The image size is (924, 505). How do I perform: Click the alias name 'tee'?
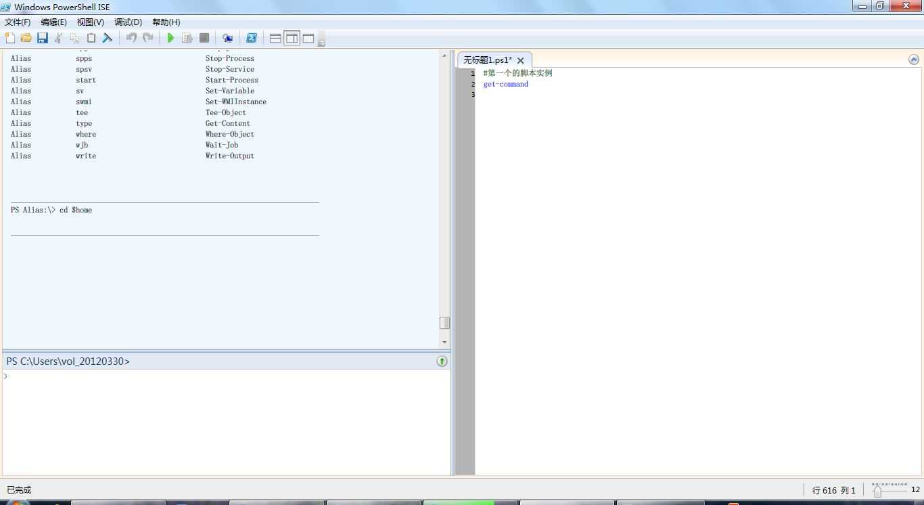(82, 112)
